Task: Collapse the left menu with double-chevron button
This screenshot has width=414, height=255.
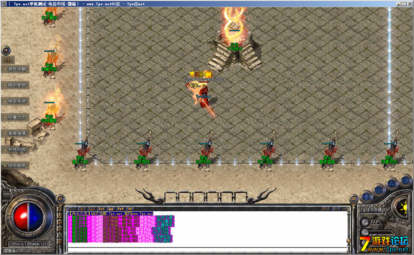Action: (8, 60)
